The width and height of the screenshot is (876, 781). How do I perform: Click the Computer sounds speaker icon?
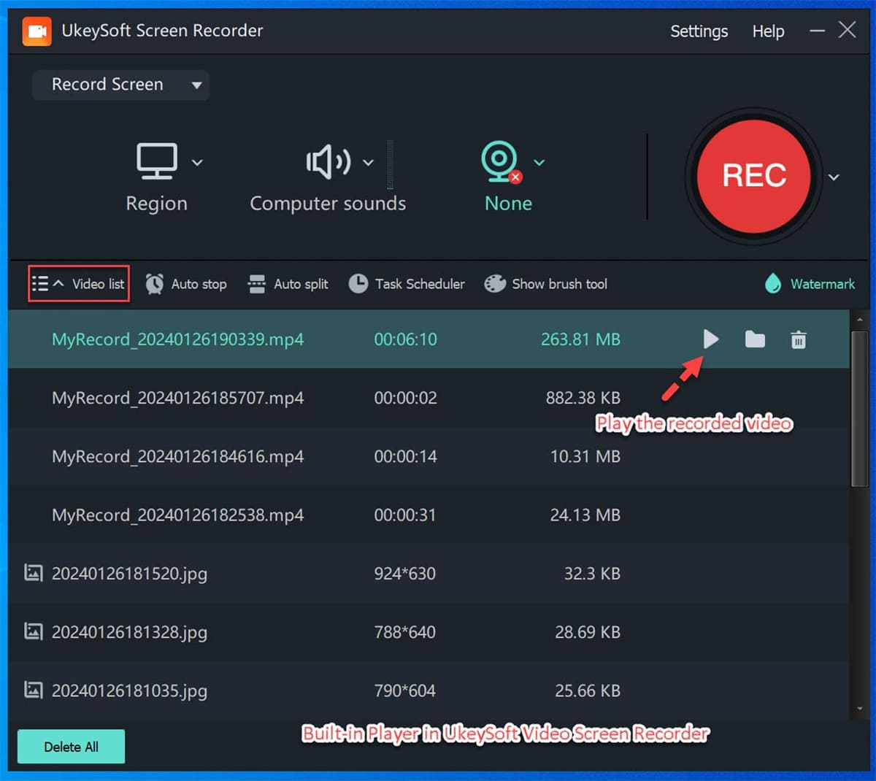328,162
